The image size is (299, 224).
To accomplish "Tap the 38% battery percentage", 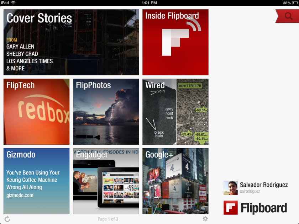I will pos(287,3).
